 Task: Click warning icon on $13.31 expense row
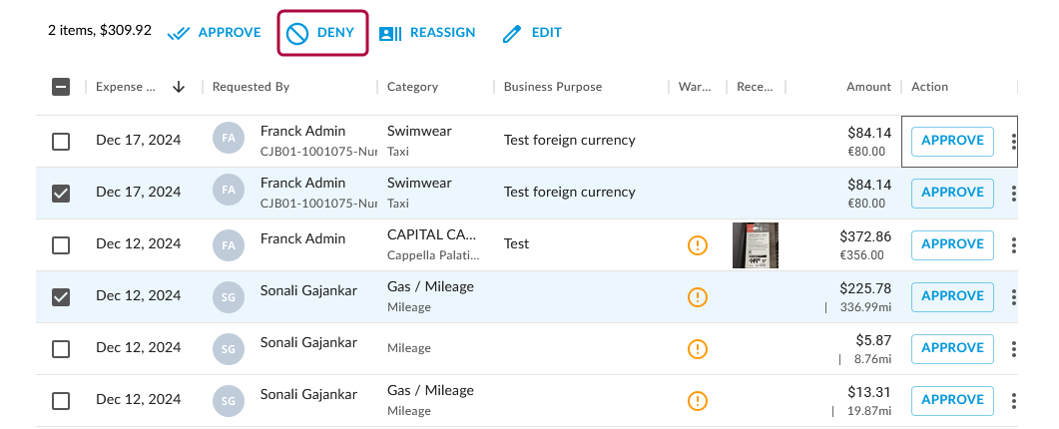pos(698,400)
